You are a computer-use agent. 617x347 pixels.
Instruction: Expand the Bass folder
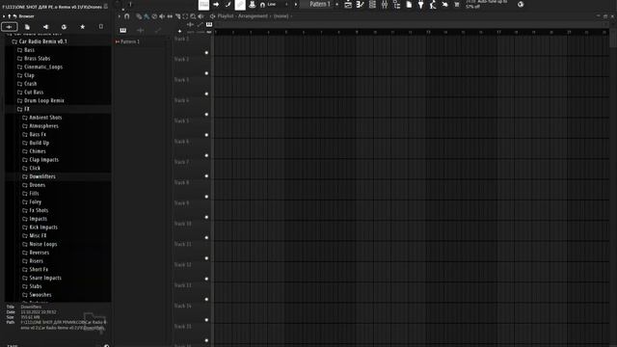click(26, 50)
